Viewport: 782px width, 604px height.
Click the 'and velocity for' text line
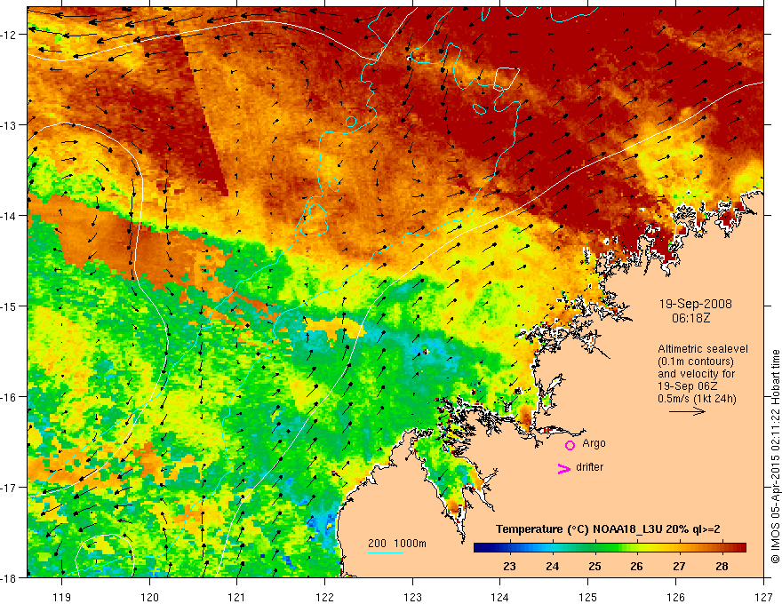click(x=696, y=374)
